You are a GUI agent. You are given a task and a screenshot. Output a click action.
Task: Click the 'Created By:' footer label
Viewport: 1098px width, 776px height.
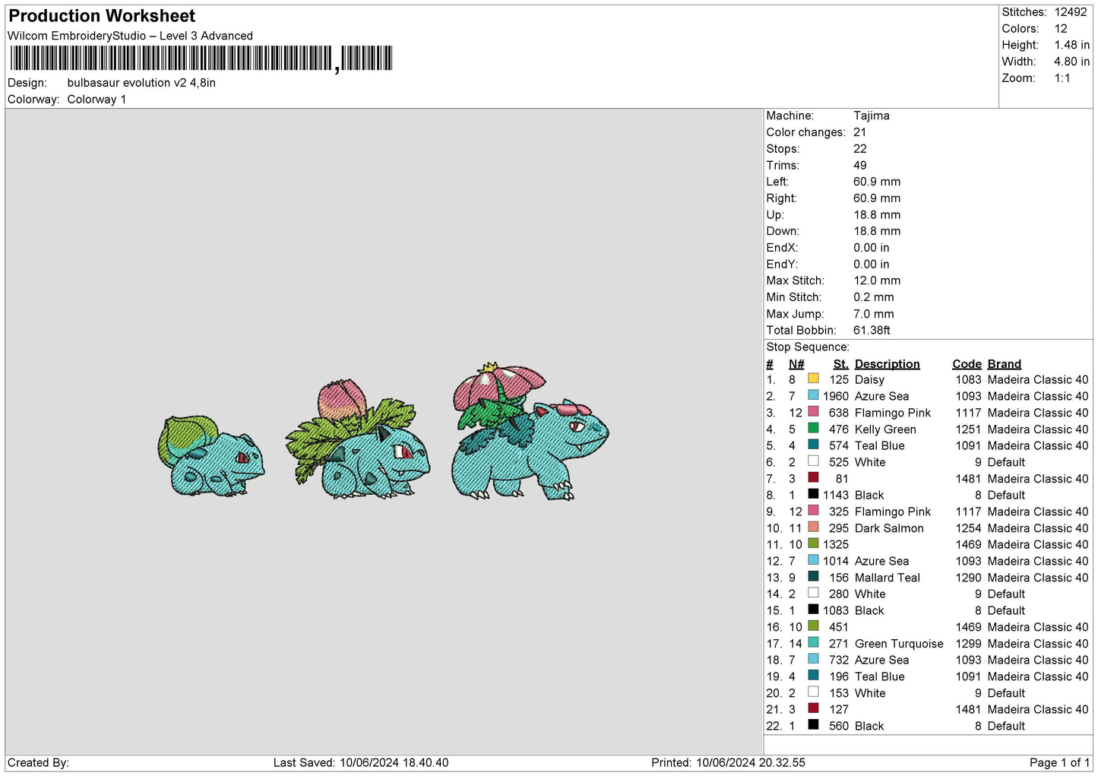click(38, 762)
